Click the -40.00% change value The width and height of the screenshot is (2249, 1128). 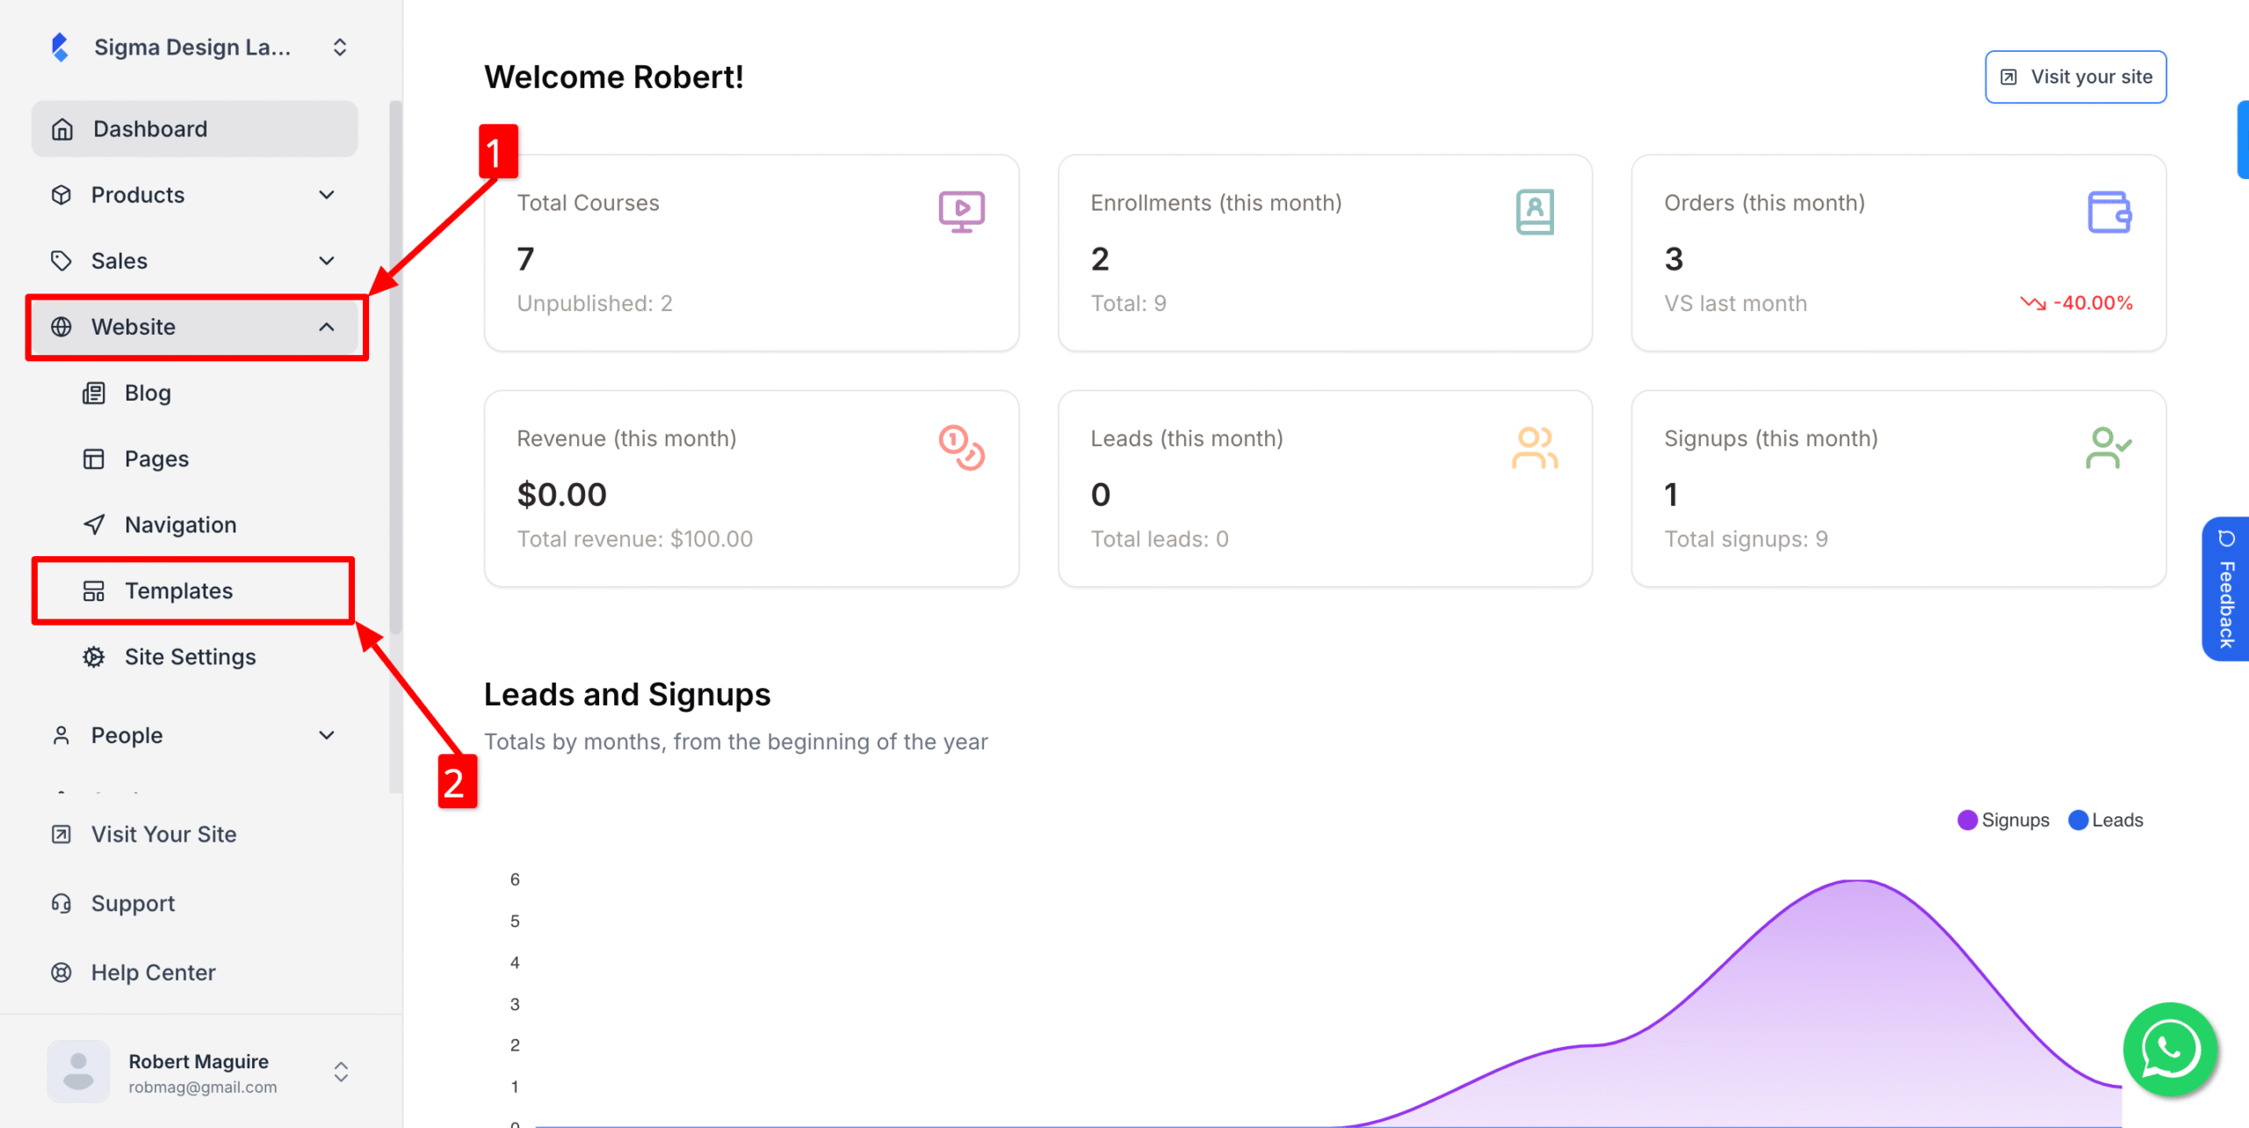point(2094,303)
